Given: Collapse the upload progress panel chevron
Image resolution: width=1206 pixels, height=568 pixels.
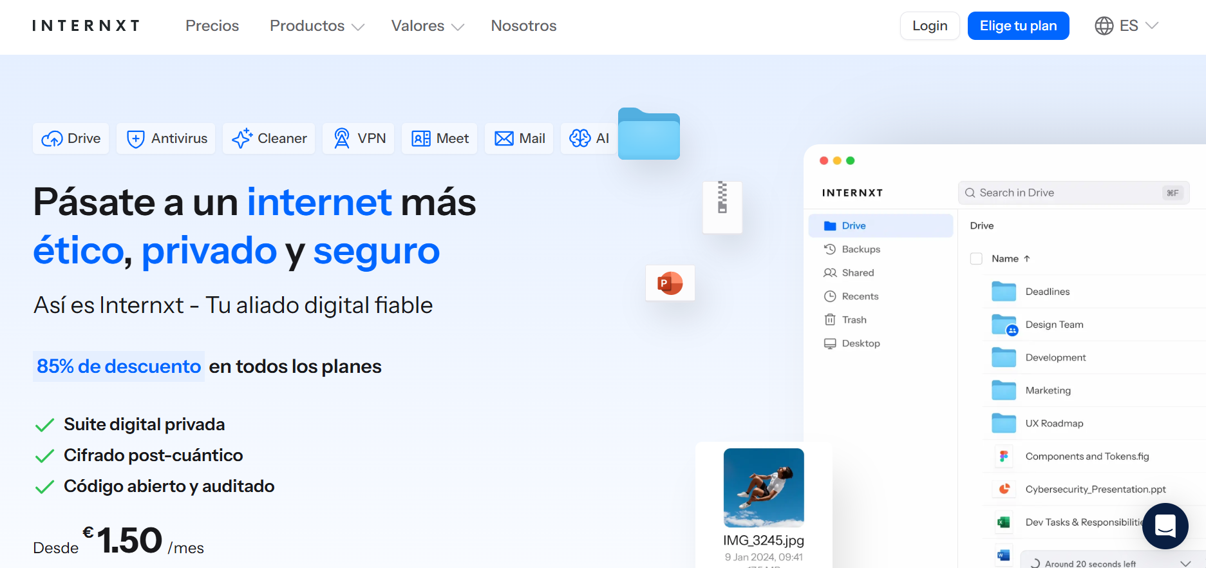Looking at the screenshot, I should pos(1185,563).
